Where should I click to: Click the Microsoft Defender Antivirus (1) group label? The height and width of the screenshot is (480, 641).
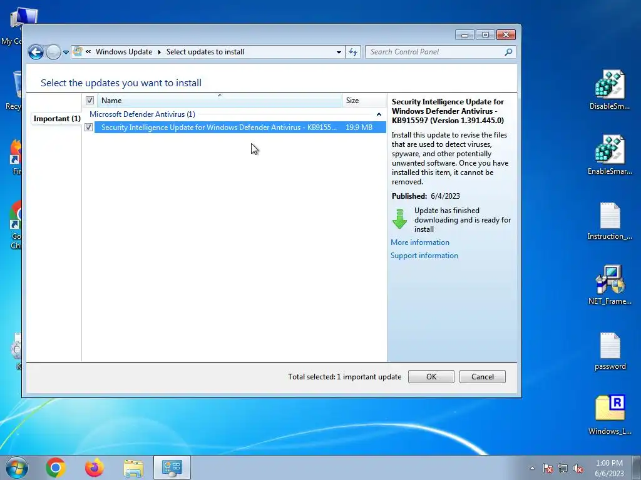[142, 114]
